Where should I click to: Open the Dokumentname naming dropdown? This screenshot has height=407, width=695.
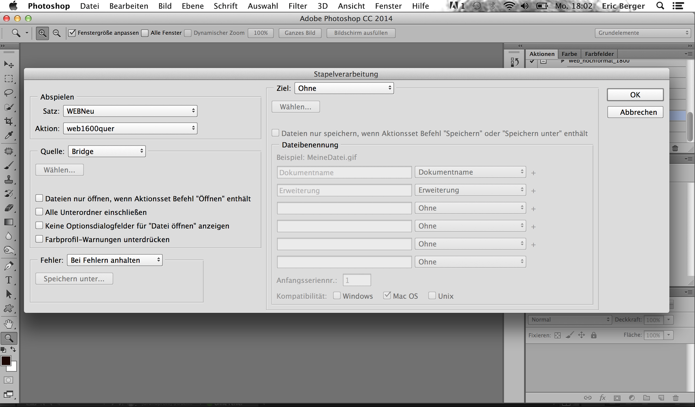470,172
